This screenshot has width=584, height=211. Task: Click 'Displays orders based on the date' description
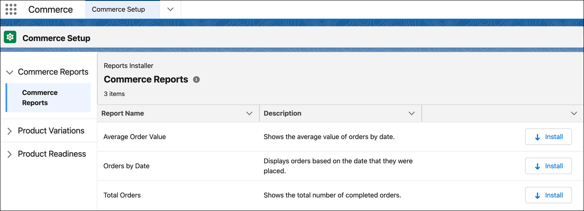pos(338,166)
